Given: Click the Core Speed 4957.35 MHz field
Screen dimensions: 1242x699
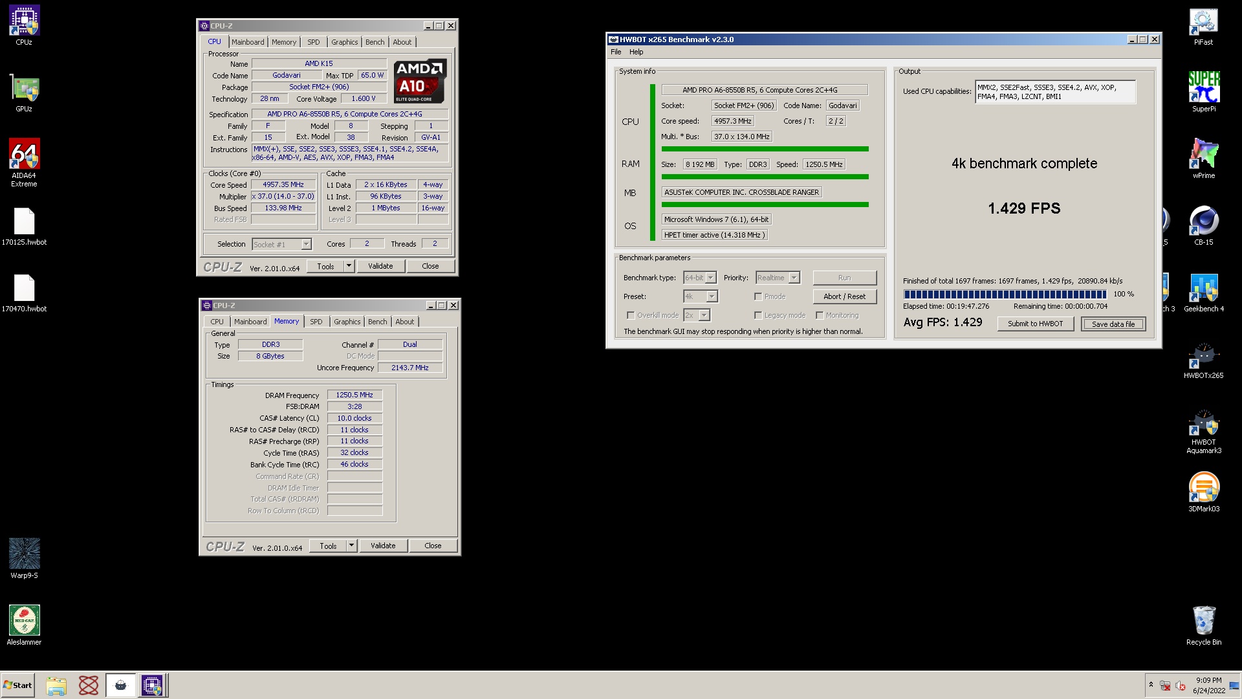Looking at the screenshot, I should pyautogui.click(x=283, y=184).
